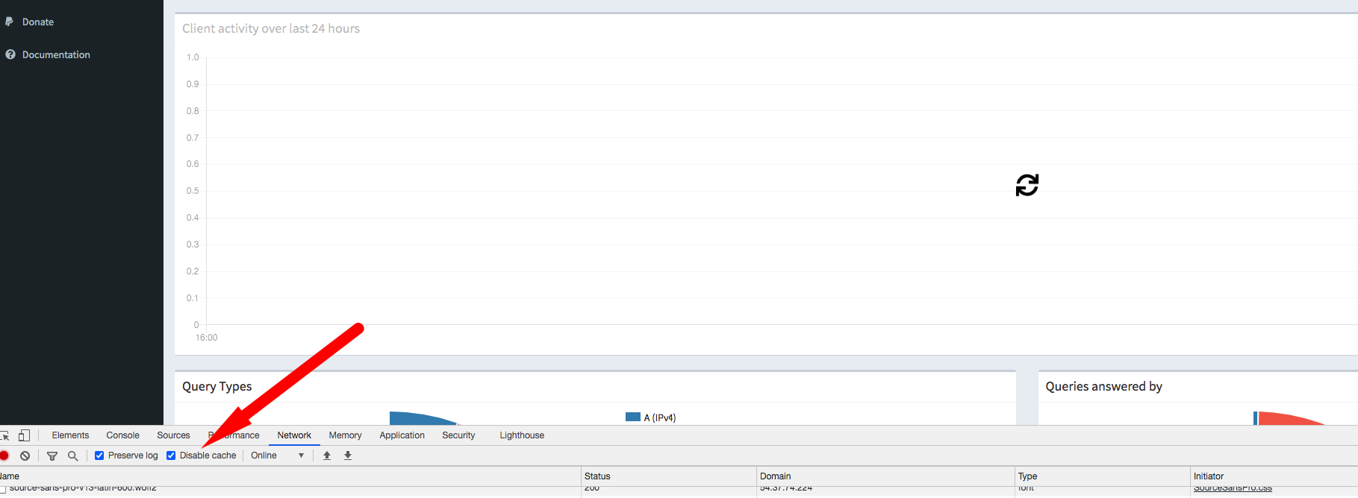Open the Sources tab

pos(173,435)
